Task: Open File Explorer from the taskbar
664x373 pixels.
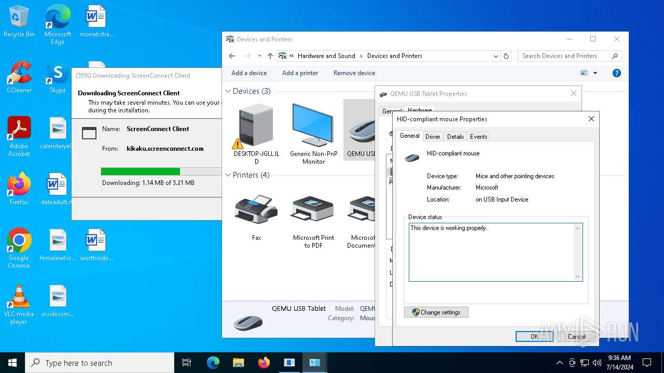Action: [238, 363]
